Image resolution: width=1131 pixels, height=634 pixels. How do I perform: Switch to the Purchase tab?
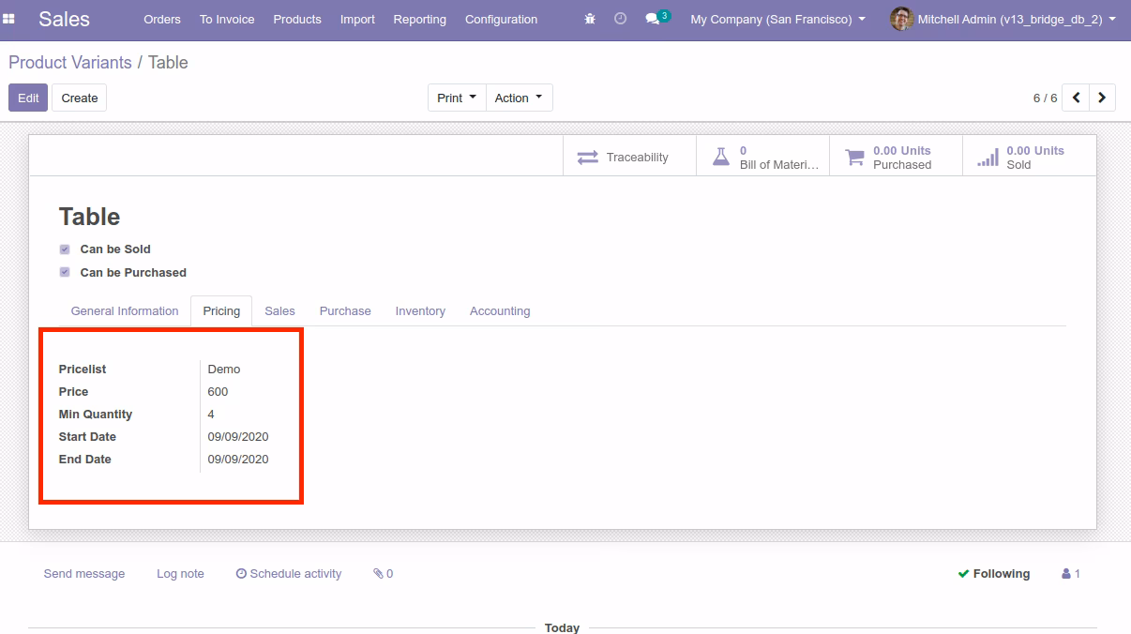345,311
